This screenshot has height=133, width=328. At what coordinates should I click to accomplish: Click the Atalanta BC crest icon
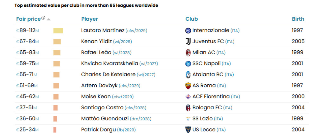click(x=188, y=75)
